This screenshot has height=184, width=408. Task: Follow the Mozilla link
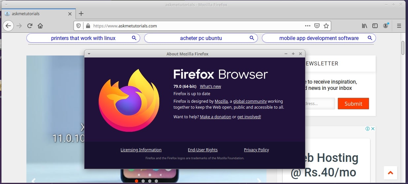(x=221, y=101)
